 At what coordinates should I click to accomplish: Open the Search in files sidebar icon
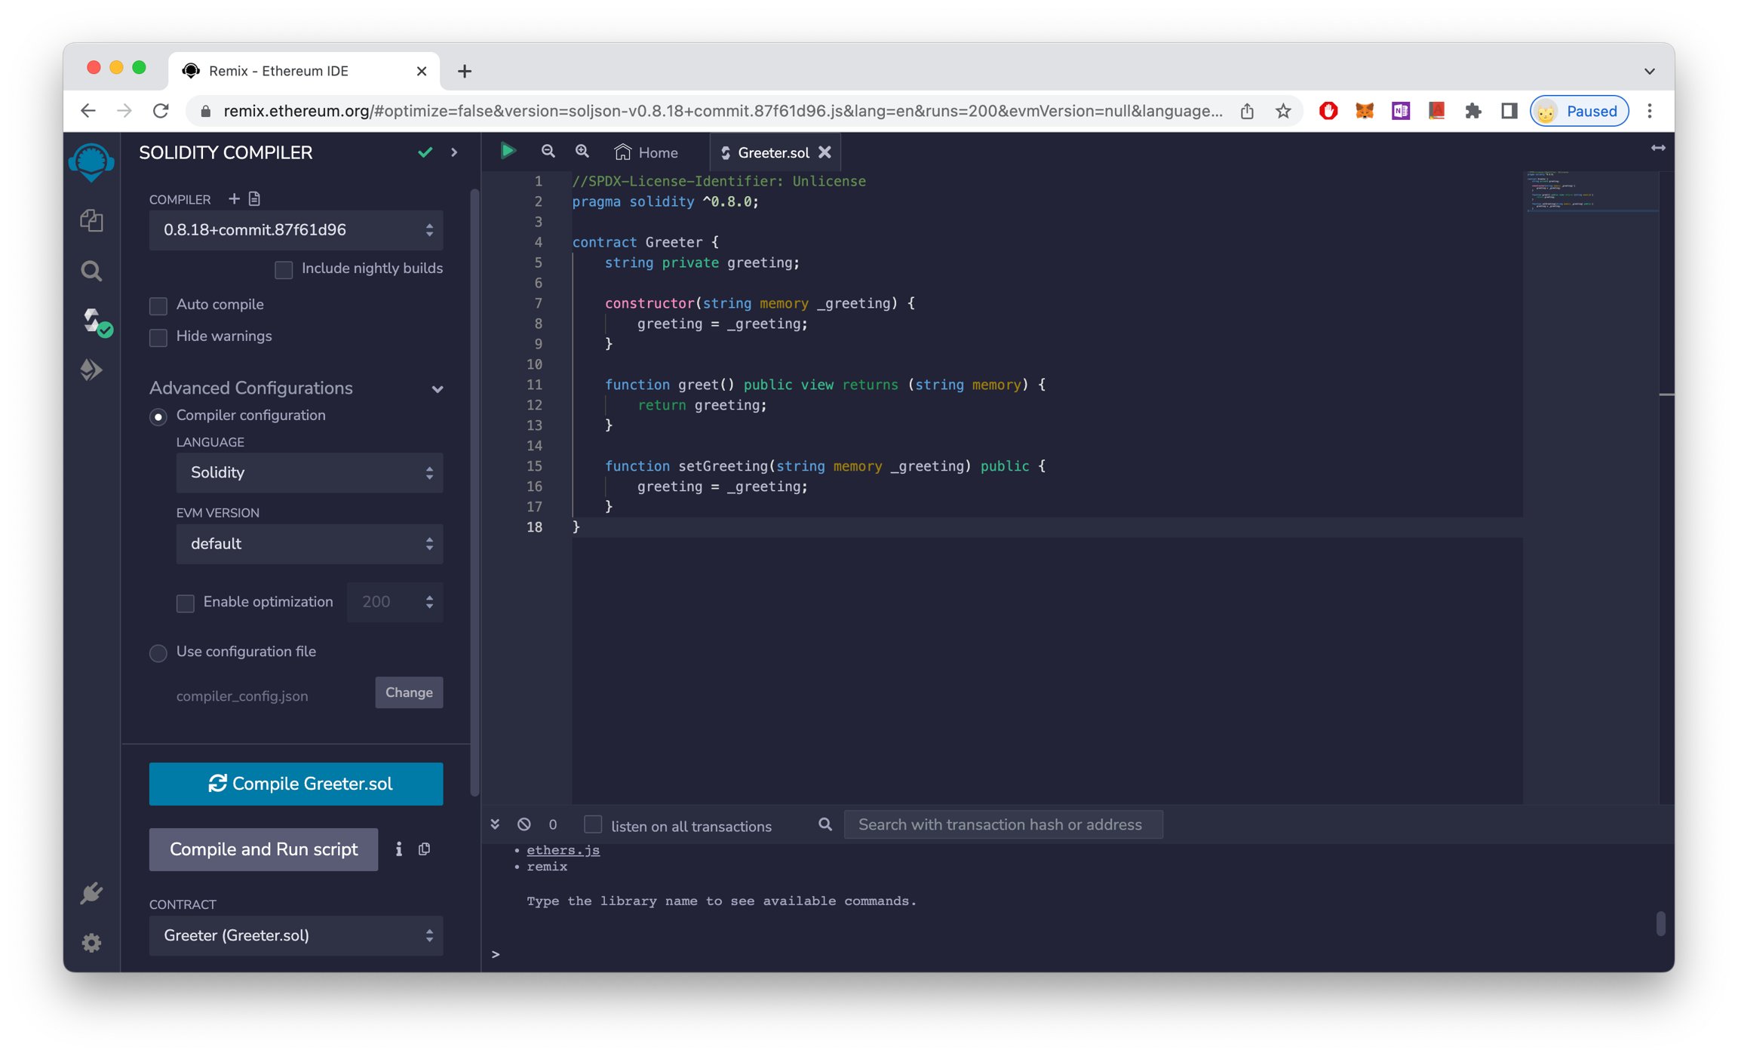pos(91,271)
